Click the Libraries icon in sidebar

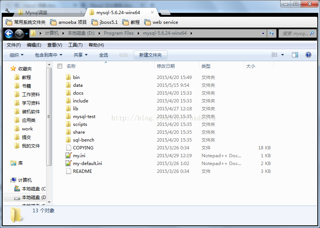coord(13,163)
